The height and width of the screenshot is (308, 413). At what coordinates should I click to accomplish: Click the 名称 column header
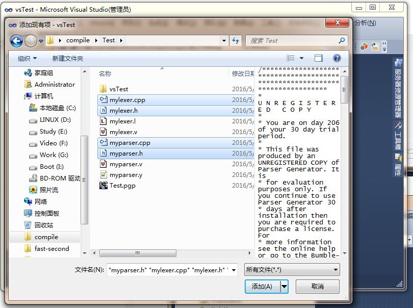[105, 73]
